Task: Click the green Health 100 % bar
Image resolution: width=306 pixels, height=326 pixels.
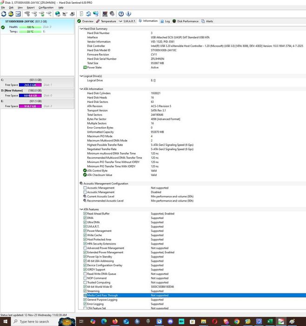Action: click(30, 27)
